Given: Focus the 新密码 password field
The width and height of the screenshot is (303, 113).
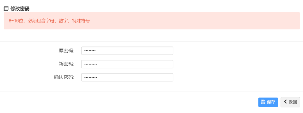Looking at the screenshot, I should pos(127,64).
